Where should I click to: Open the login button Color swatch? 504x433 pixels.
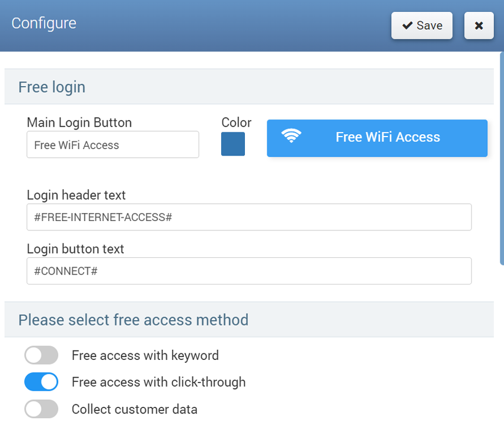tap(233, 144)
